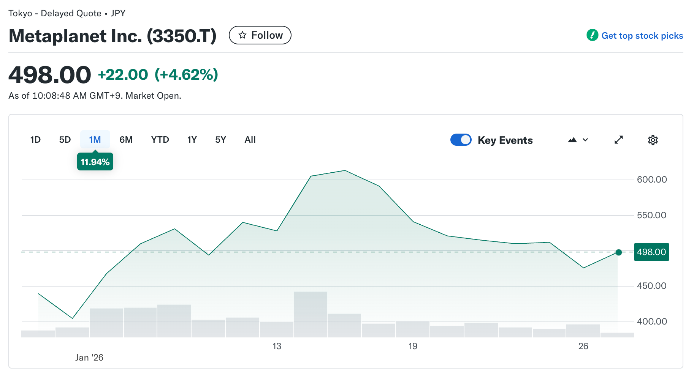Open the chart settings gear
This screenshot has height=375, width=694.
tap(653, 140)
